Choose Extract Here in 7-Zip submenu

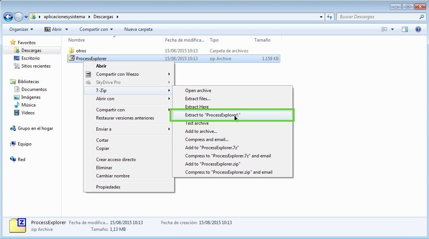tap(197, 107)
